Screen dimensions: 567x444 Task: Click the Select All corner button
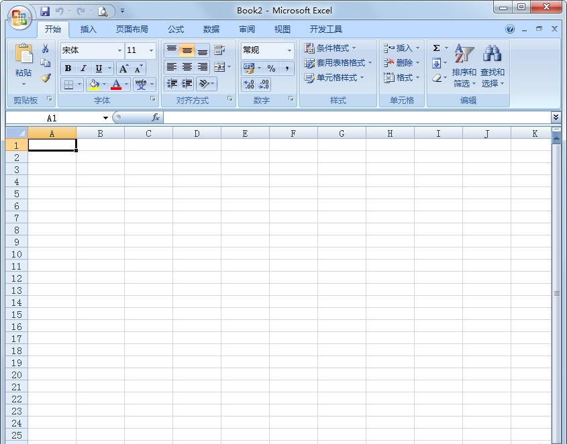pyautogui.click(x=17, y=133)
